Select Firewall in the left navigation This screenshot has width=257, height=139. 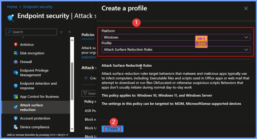26,62
